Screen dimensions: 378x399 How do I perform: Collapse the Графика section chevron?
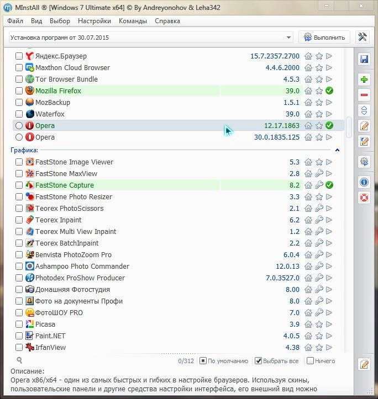tap(337, 150)
